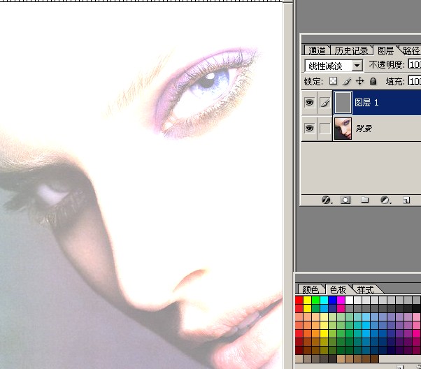
Task: Click the lock position move icon
Action: pos(359,81)
